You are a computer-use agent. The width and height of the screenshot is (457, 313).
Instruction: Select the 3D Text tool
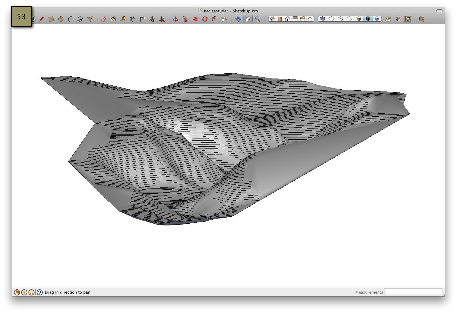152,19
